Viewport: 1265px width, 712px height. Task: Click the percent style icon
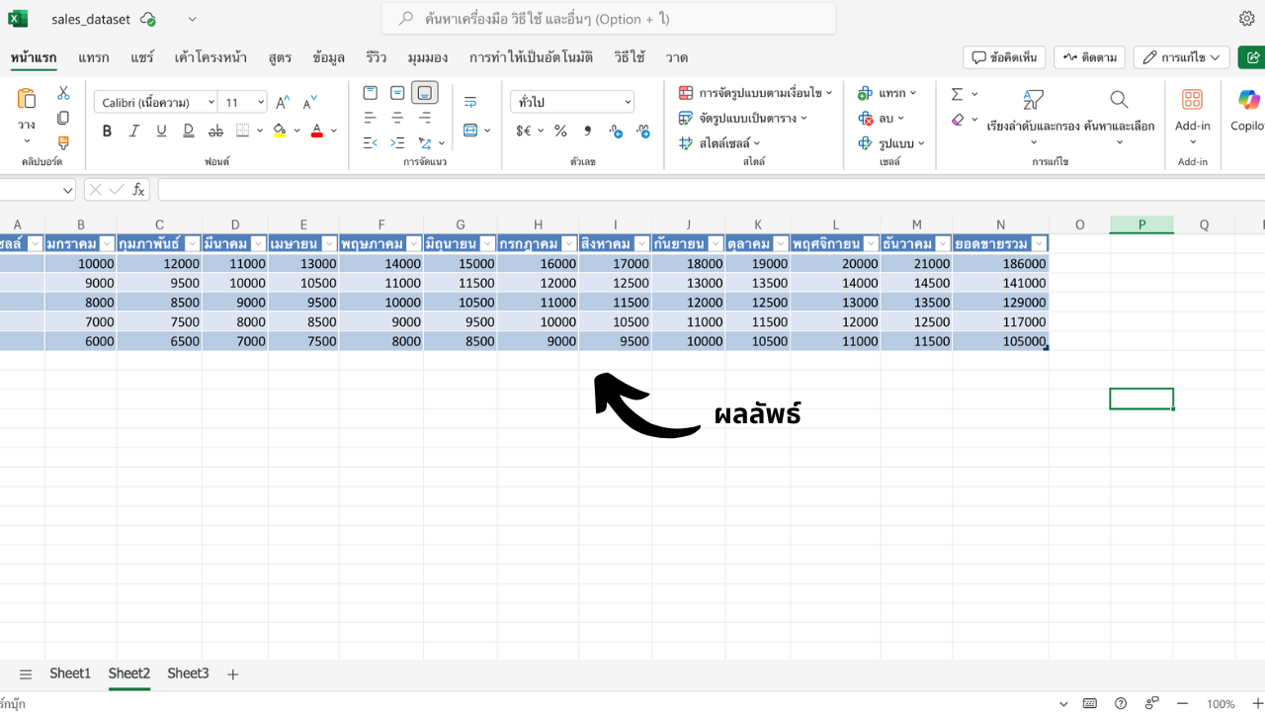pos(560,131)
